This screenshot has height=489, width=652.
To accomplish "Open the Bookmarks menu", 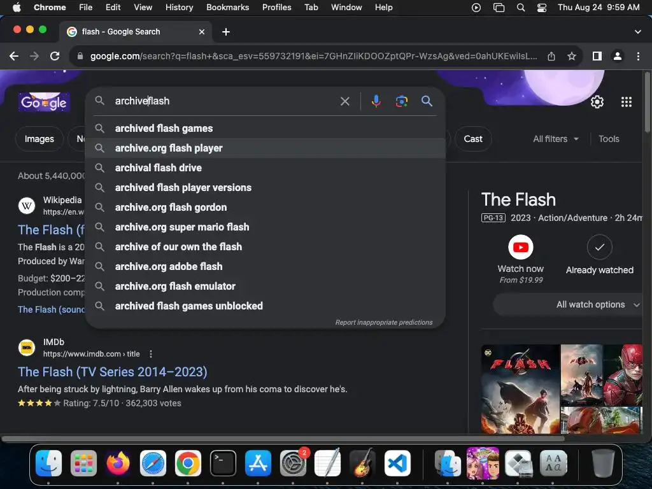I will click(227, 8).
